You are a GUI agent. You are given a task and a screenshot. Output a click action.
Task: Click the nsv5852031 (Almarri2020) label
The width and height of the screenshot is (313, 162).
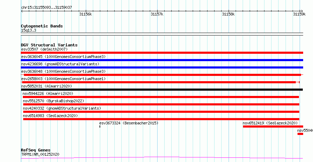click(46, 86)
